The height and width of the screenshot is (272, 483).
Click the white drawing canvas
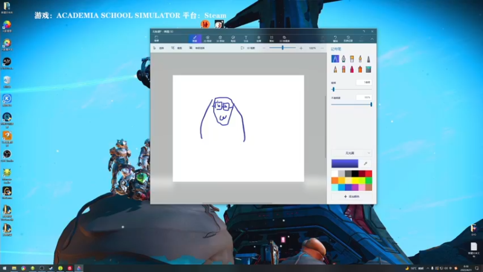point(238,128)
